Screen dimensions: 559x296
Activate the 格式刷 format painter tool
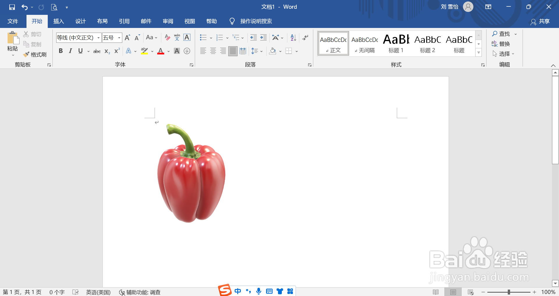35,54
